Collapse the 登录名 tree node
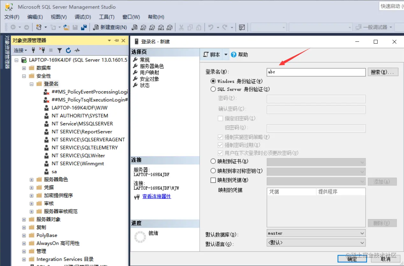This screenshot has width=404, height=266. (x=32, y=84)
